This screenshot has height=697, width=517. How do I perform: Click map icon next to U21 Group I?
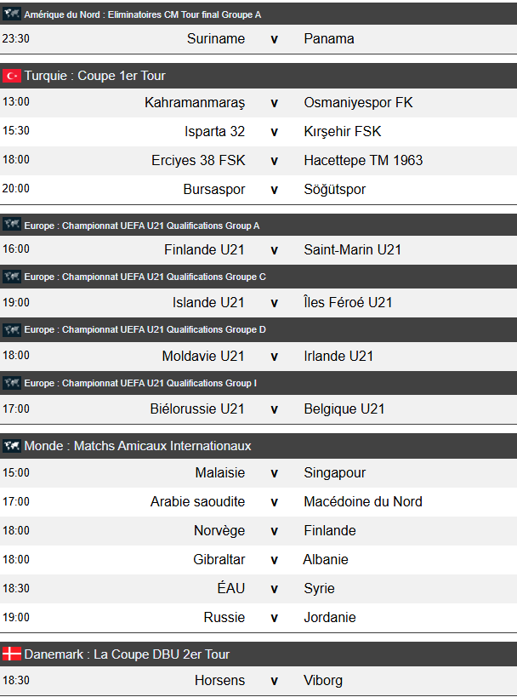pyautogui.click(x=12, y=383)
